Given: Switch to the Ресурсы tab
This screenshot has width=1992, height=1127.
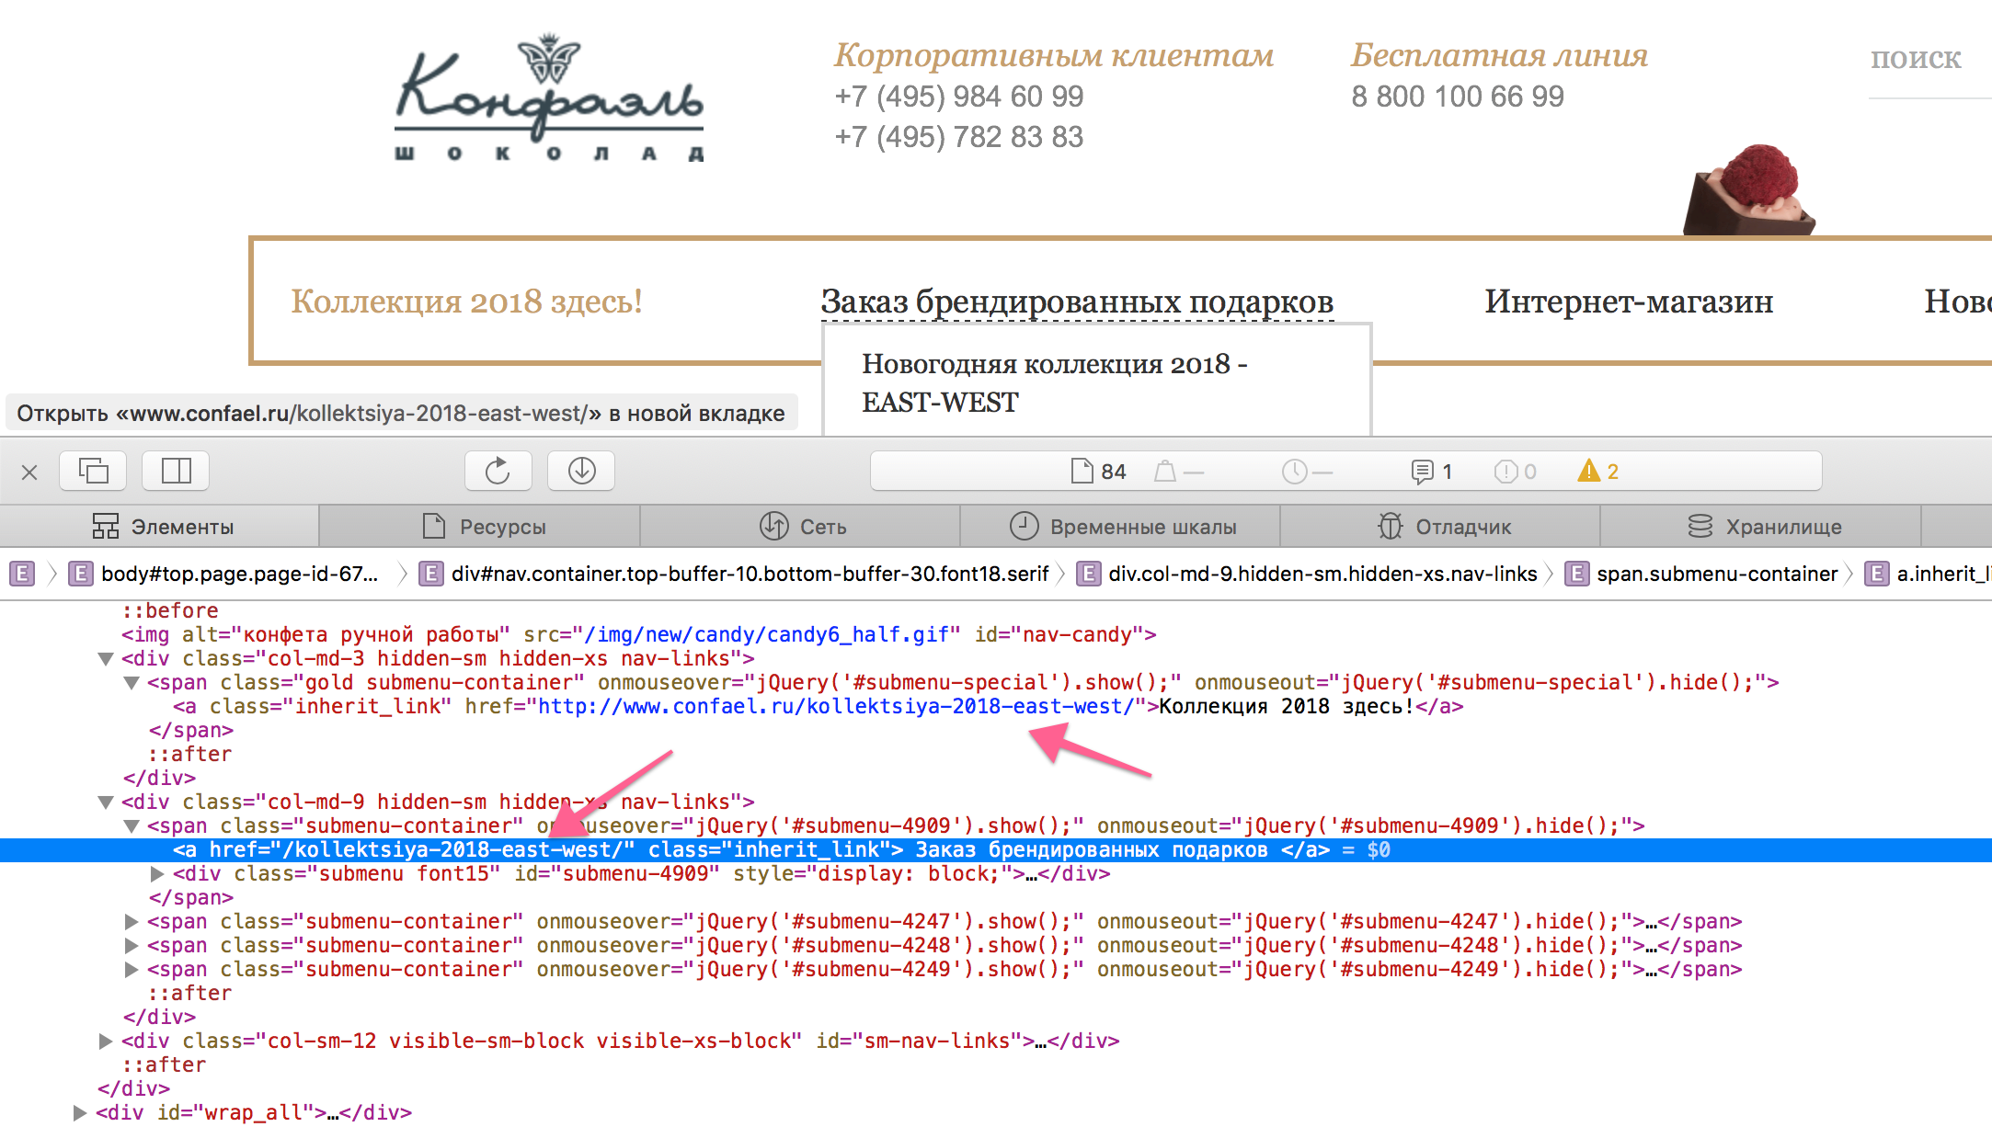Looking at the screenshot, I should point(480,527).
